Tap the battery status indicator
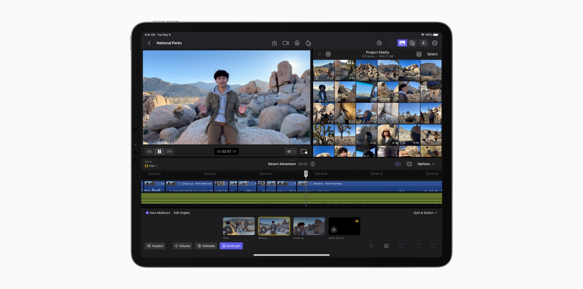Screen dimensions: 583x289 tap(436, 35)
